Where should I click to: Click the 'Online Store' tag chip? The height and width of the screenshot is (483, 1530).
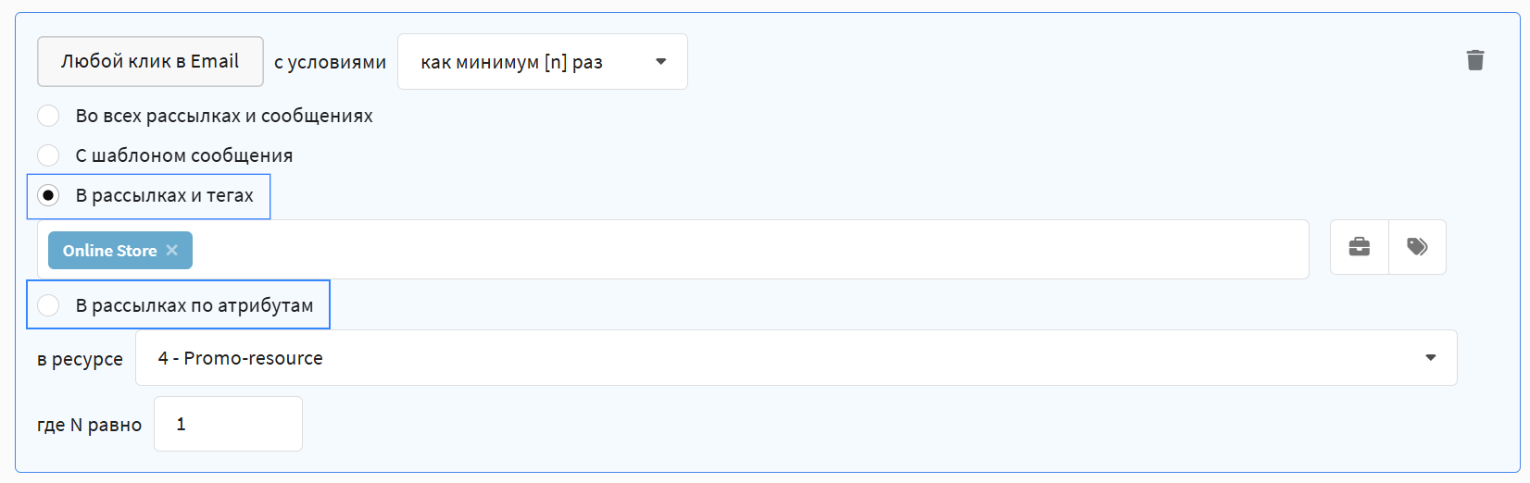coord(109,251)
